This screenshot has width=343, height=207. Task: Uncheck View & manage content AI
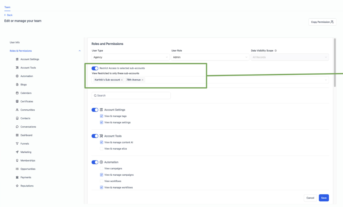[101, 142]
